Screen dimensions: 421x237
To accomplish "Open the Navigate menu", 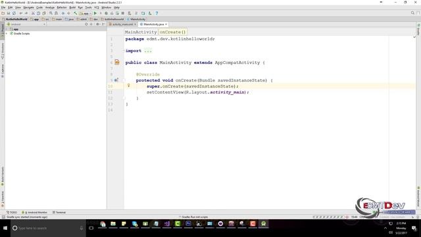I will click(x=28, y=7).
